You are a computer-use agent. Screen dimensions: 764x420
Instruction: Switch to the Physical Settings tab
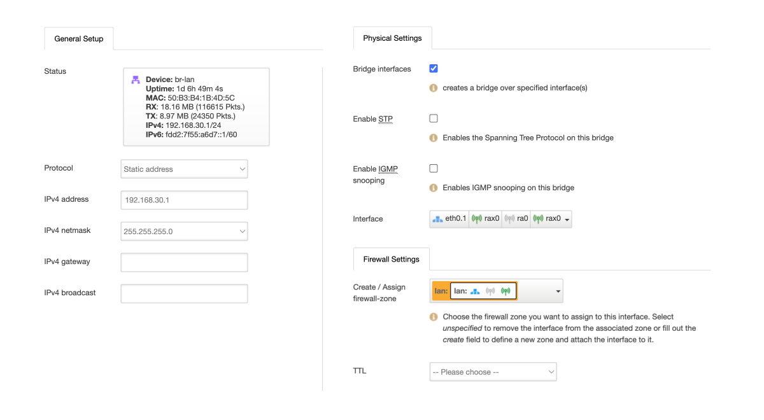[392, 38]
